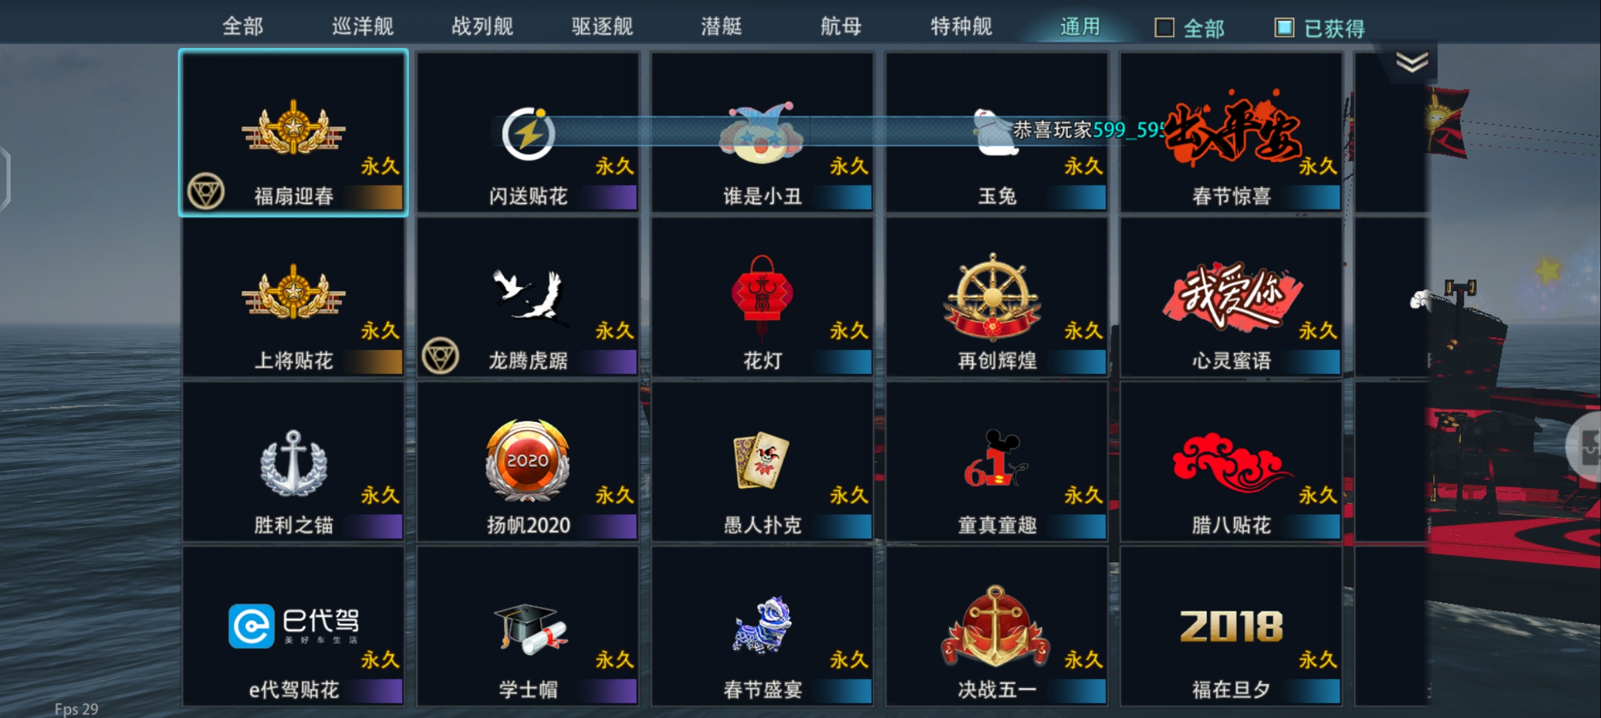1601x718 pixels.
Task: Select the e代驾贴花 logo thumbnail
Action: (293, 626)
